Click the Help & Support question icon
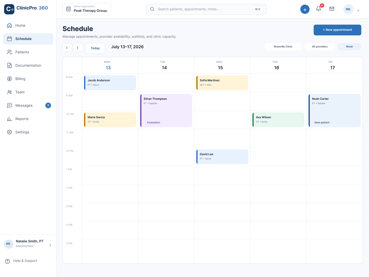369x277 pixels. click(8, 261)
